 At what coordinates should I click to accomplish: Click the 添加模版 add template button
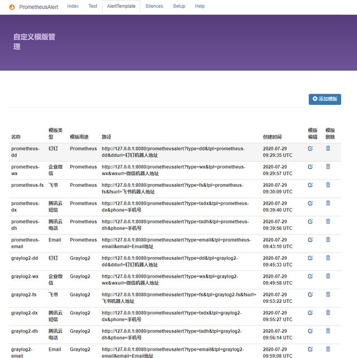pos(325,99)
